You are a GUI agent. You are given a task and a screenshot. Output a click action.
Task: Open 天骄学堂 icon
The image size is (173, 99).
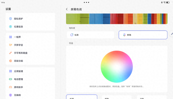[10, 45]
